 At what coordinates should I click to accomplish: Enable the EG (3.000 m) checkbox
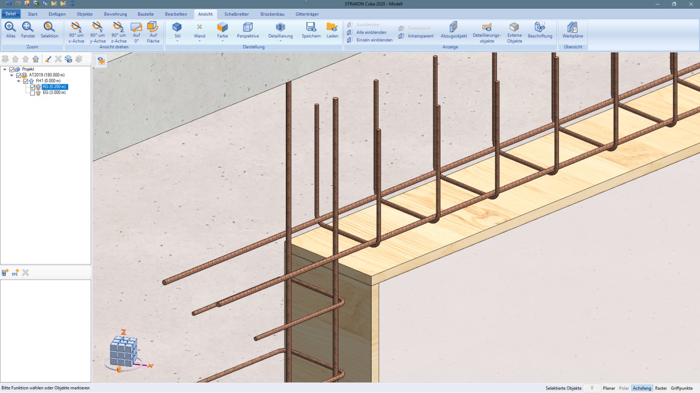click(x=33, y=93)
